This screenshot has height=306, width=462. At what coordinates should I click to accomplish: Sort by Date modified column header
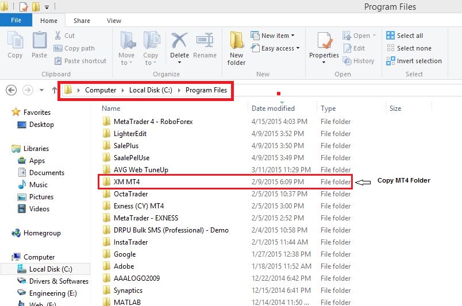(x=273, y=109)
